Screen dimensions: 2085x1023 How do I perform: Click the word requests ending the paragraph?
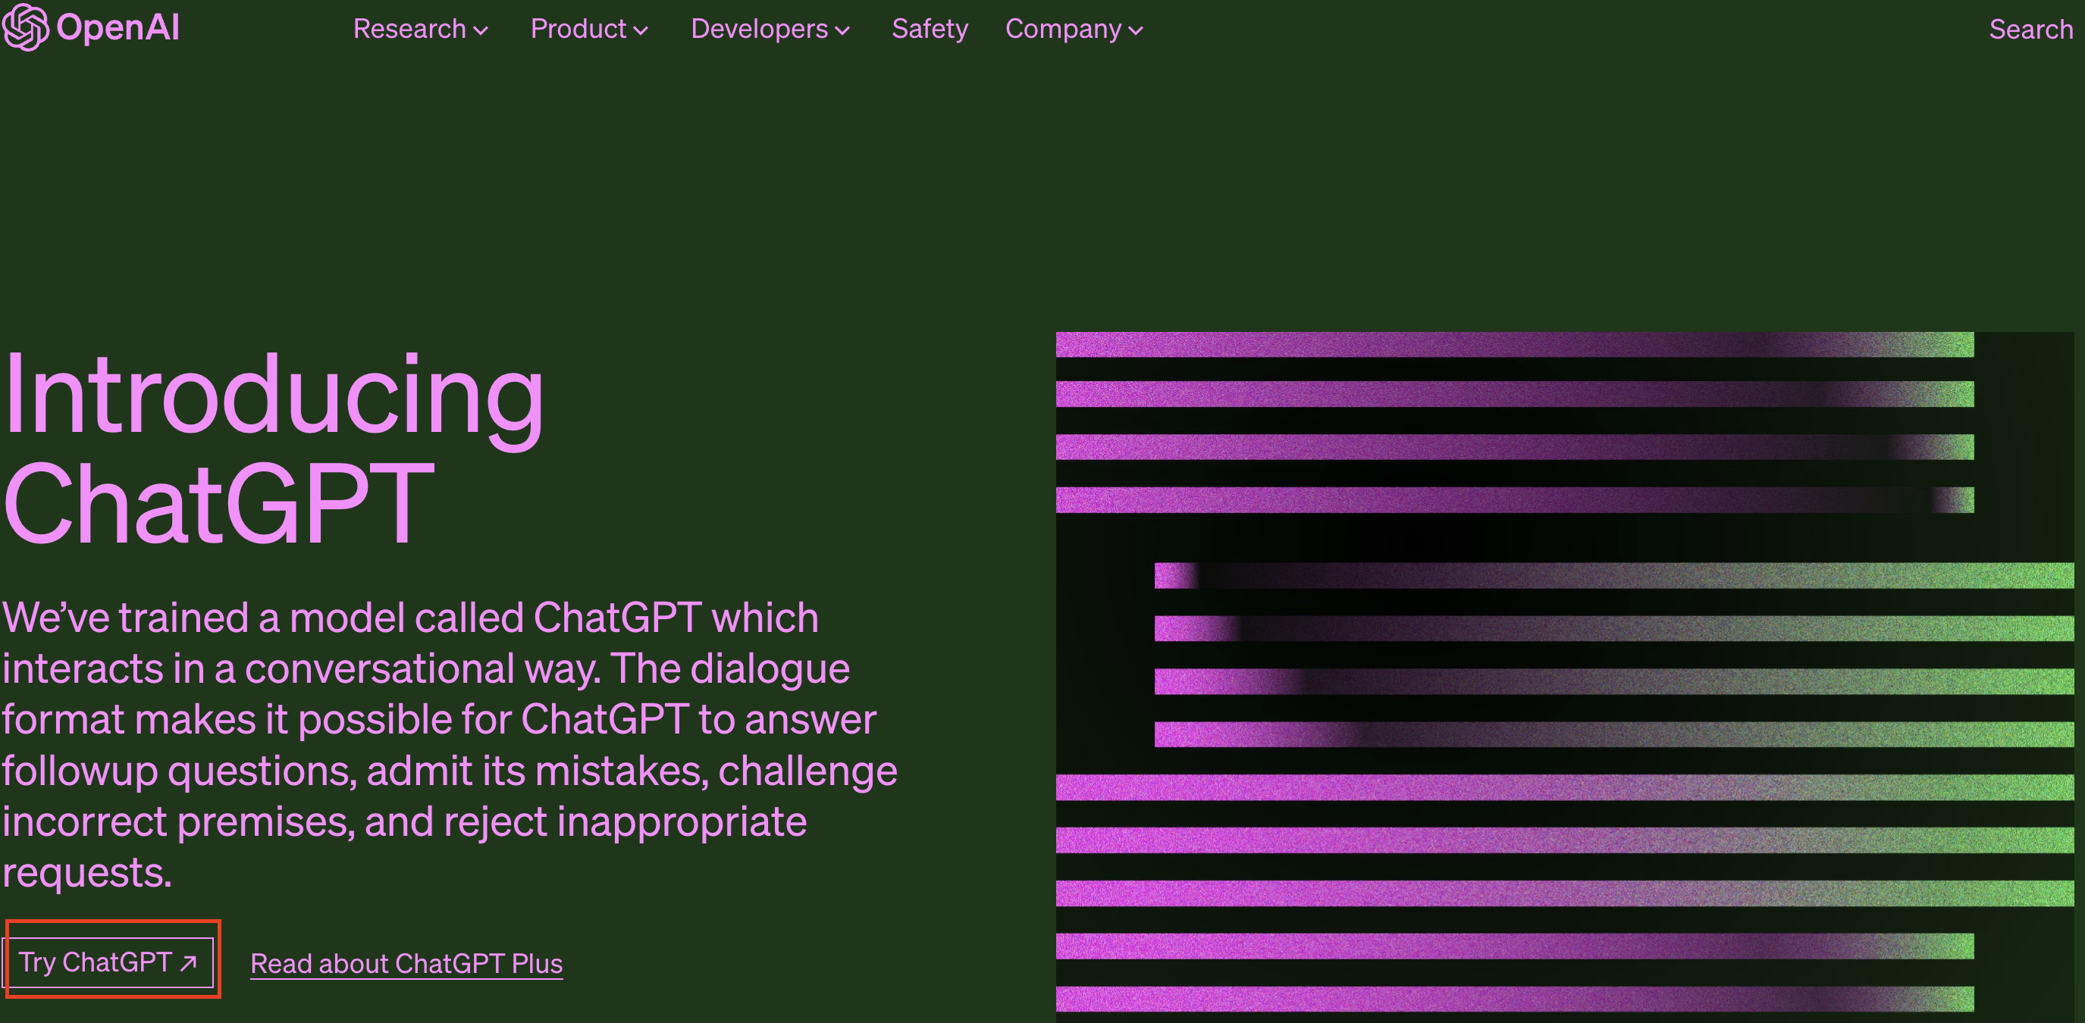pos(86,874)
